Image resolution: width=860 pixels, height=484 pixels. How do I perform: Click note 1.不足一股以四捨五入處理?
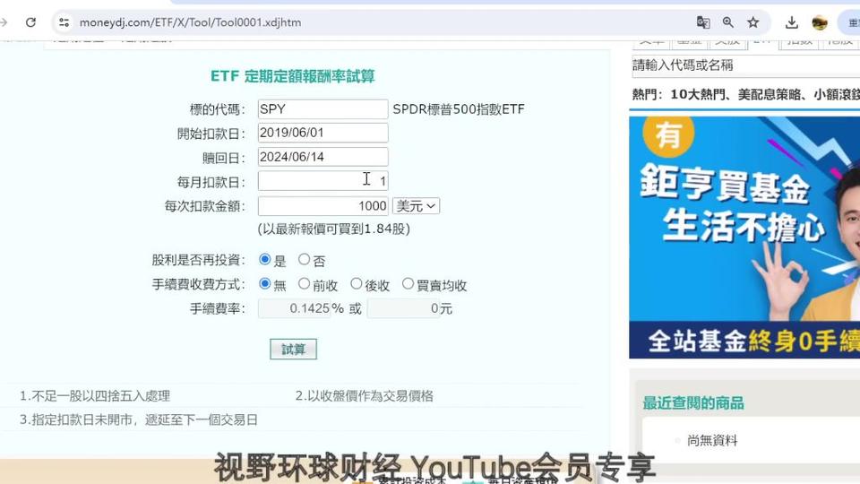95,395
